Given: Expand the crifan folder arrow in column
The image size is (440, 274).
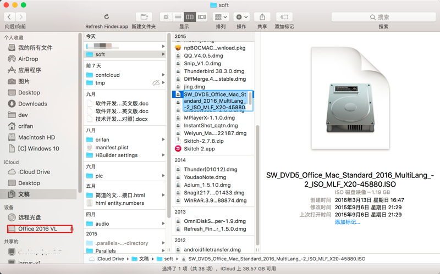Looking at the screenshot, I should [x=163, y=139].
